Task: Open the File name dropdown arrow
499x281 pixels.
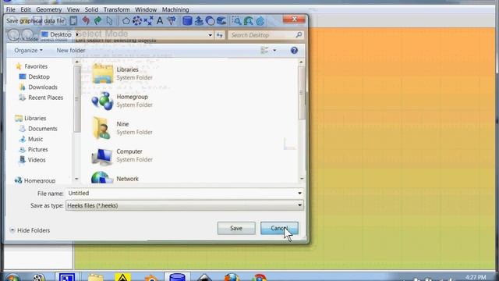Action: pyautogui.click(x=299, y=193)
